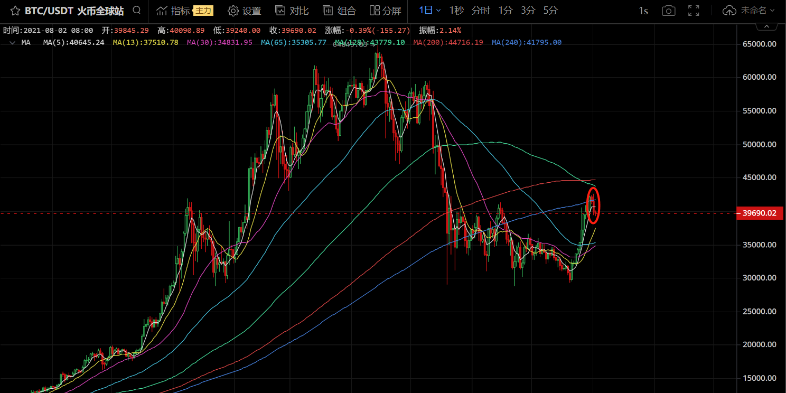
Task: Click the 主力 badge next to 指标
Action: tap(203, 11)
